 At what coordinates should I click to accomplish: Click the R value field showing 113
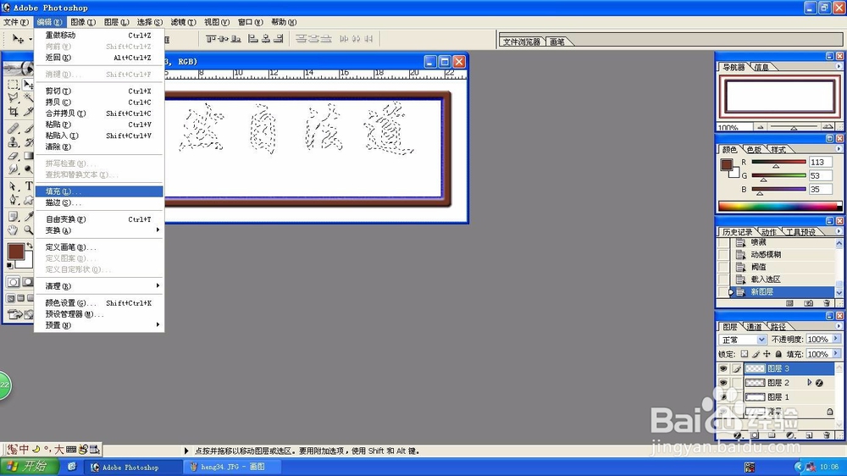point(820,162)
